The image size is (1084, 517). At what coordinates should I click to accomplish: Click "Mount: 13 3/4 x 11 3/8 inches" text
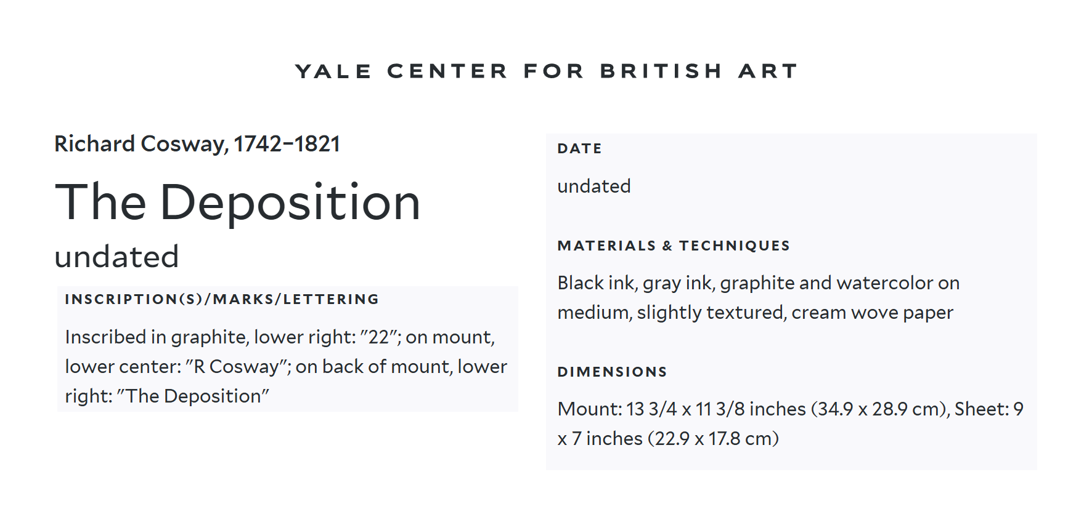click(x=681, y=409)
